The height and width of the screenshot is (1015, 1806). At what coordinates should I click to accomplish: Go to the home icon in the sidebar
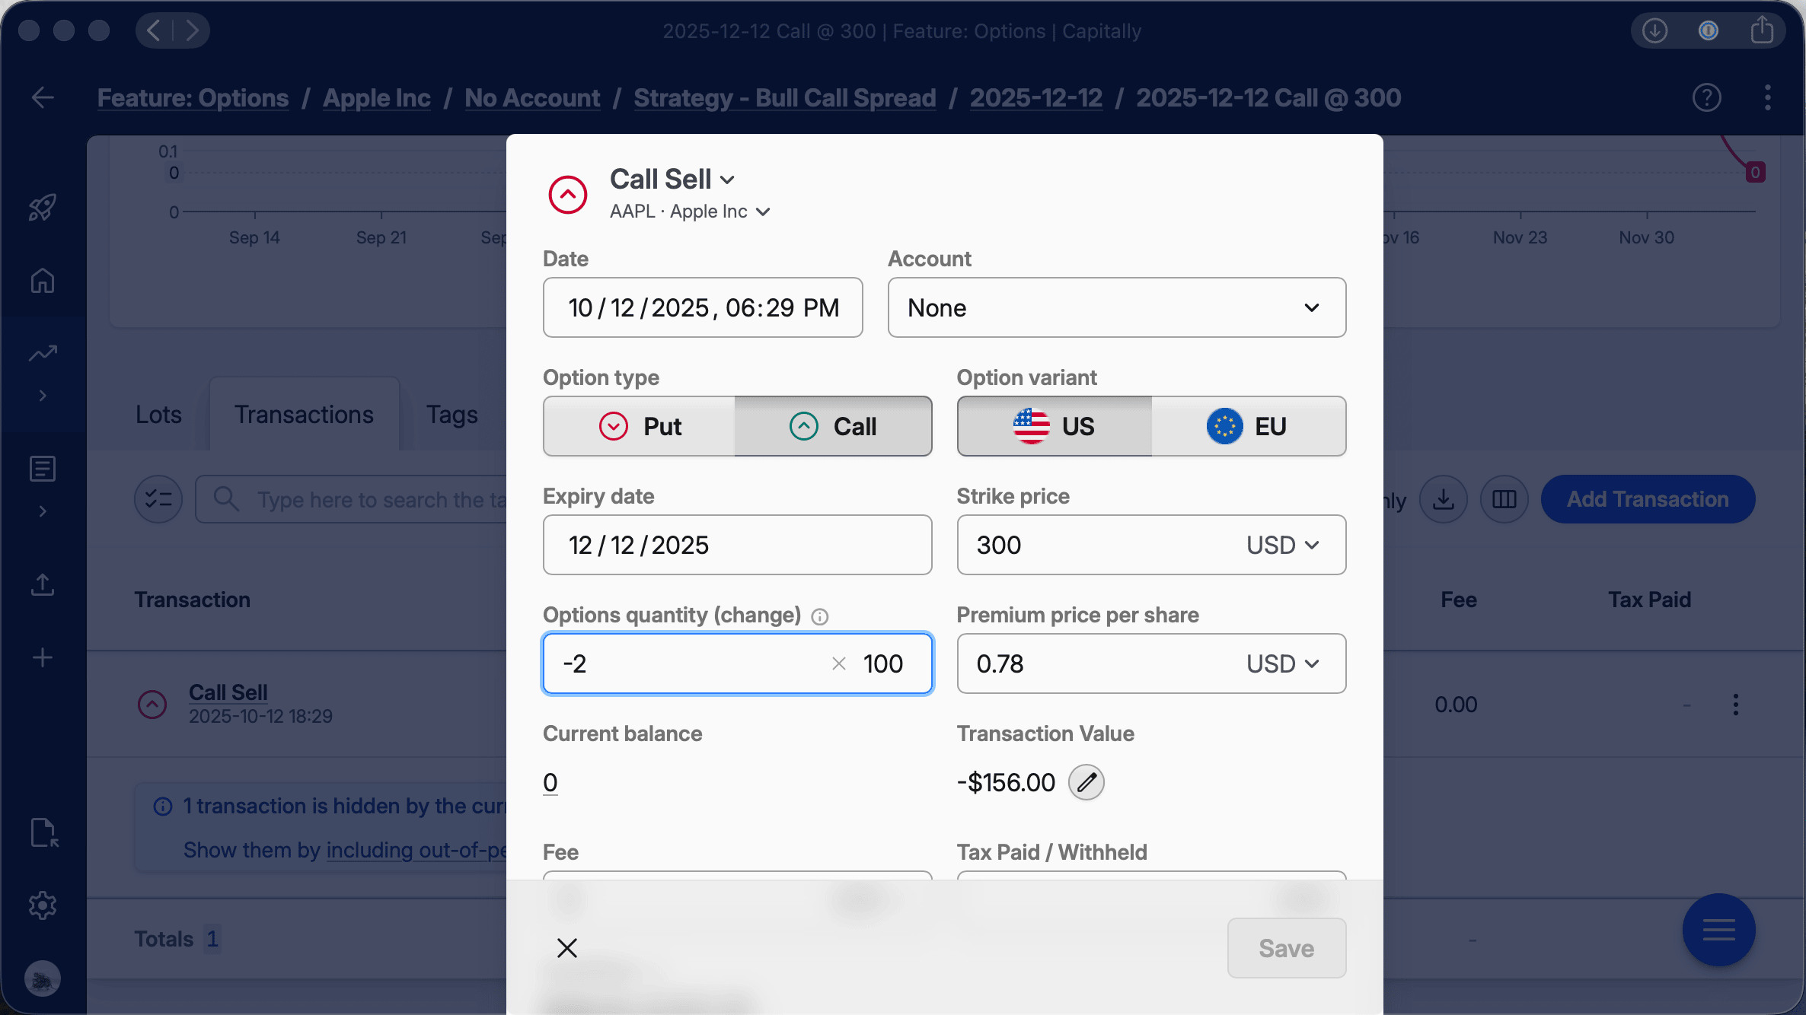pos(43,281)
